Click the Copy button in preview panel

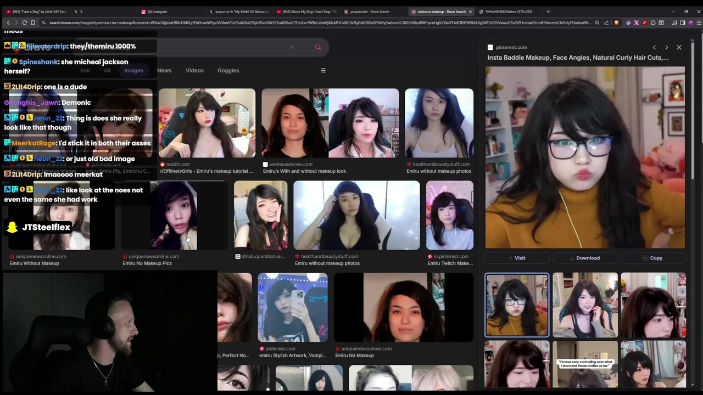[x=652, y=258]
